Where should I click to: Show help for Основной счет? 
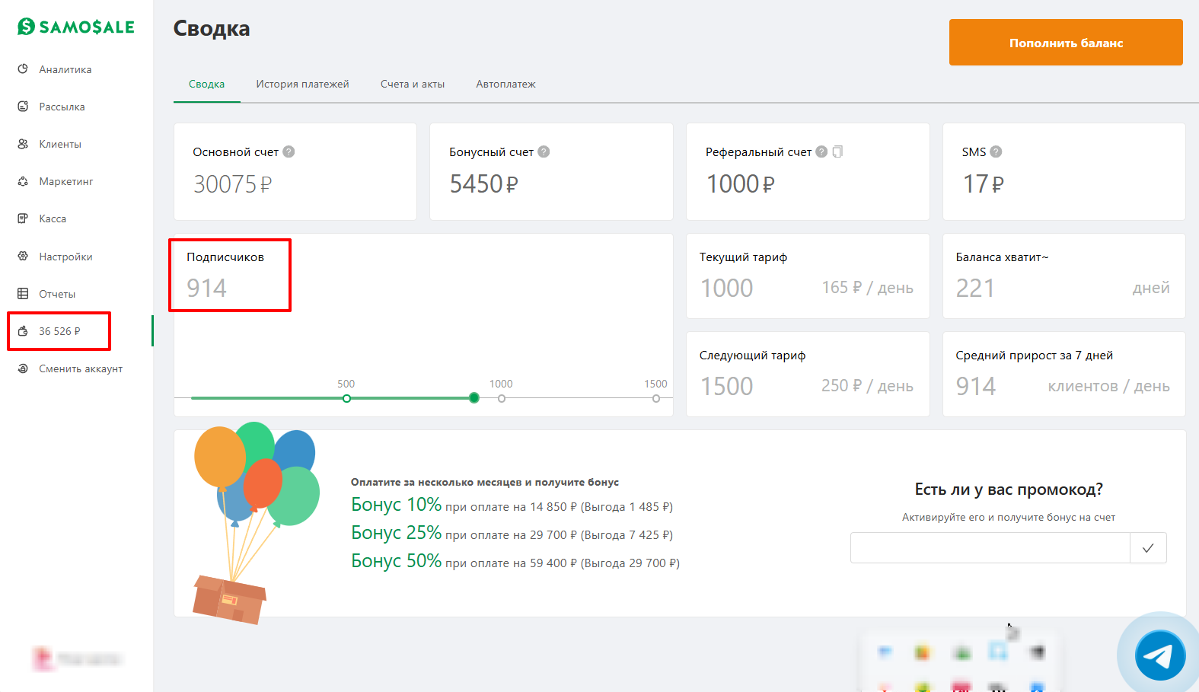pyautogui.click(x=289, y=151)
